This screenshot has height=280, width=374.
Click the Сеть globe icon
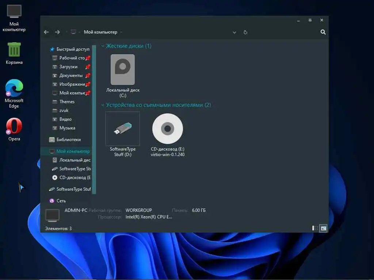(x=52, y=201)
